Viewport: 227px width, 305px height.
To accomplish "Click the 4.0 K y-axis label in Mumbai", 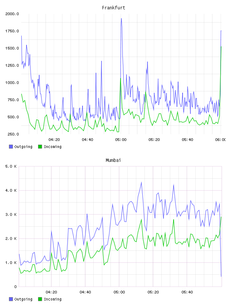I will 11,191.
